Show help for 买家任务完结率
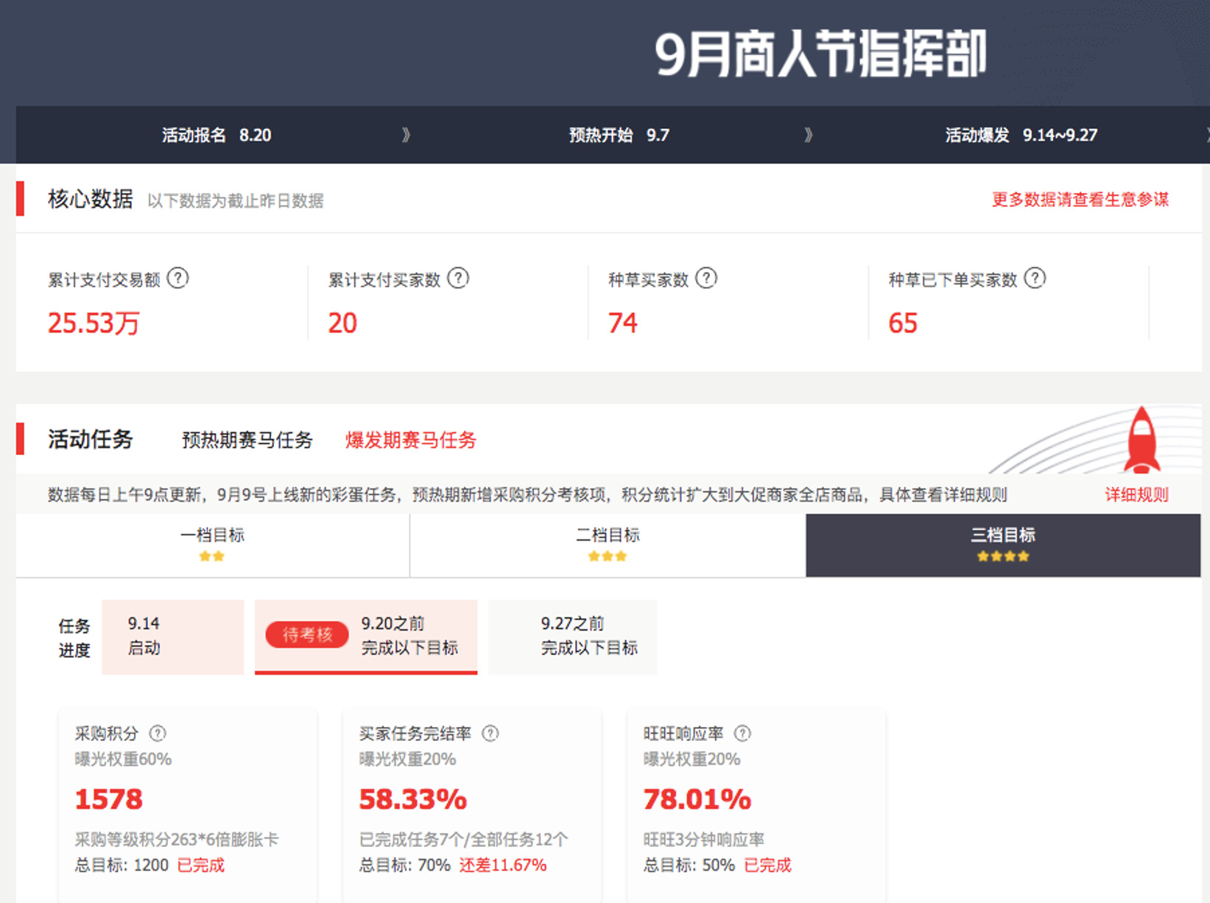This screenshot has height=903, width=1210. [x=490, y=733]
